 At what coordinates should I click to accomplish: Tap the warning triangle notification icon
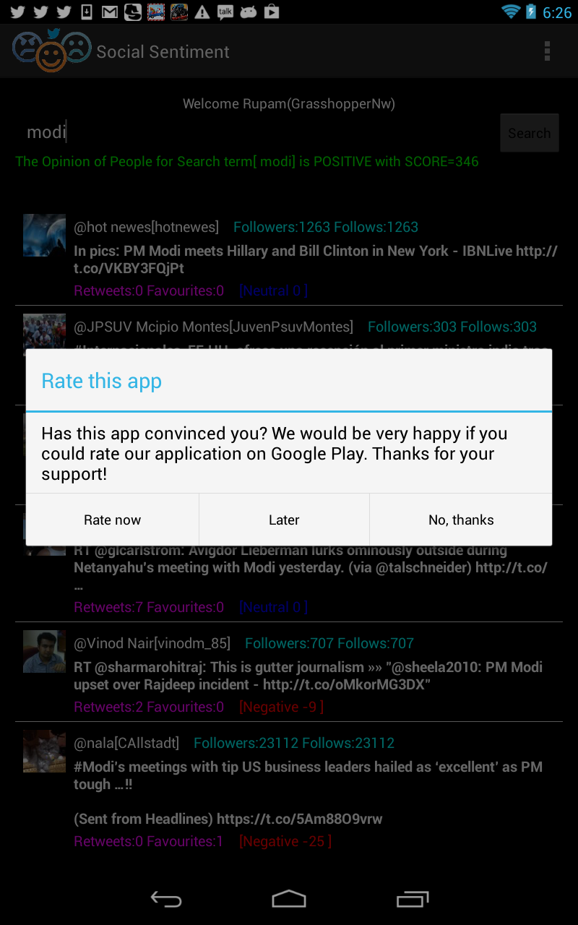202,12
